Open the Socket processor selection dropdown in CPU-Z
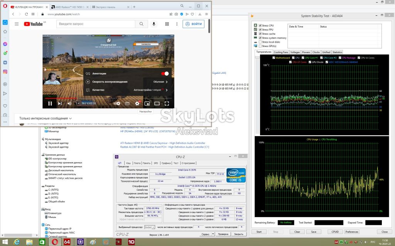 (x=150, y=227)
